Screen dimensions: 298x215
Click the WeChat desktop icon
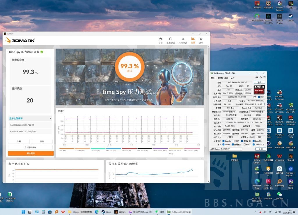pos(279,196)
